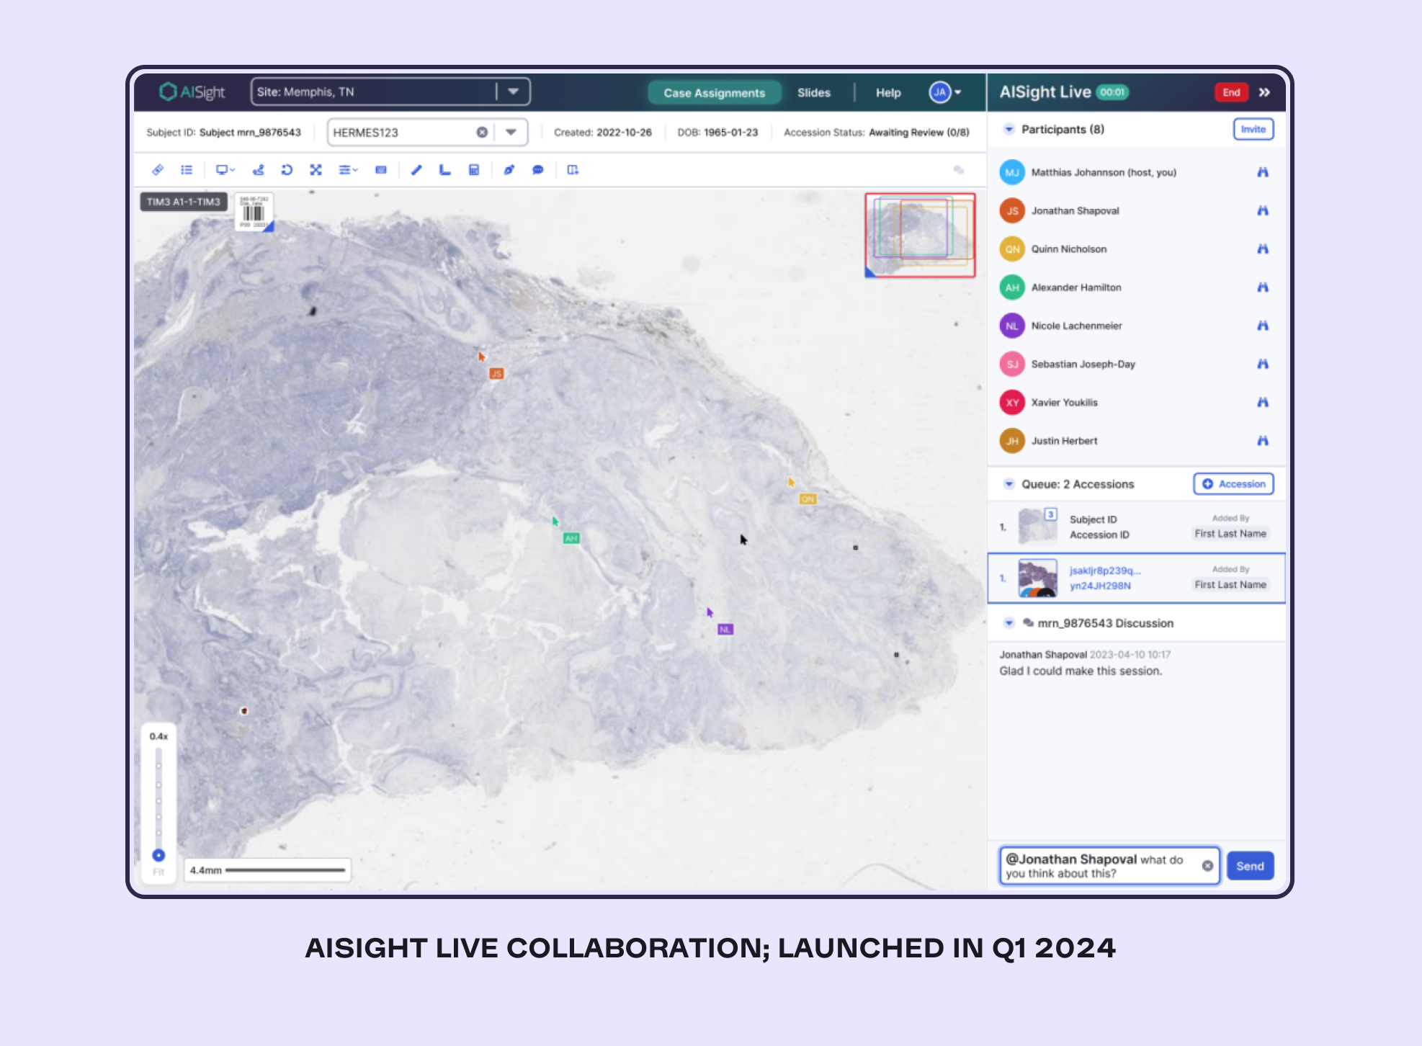The height and width of the screenshot is (1046, 1422).
Task: Select the eraser/delete annotation tool
Action: 158,170
